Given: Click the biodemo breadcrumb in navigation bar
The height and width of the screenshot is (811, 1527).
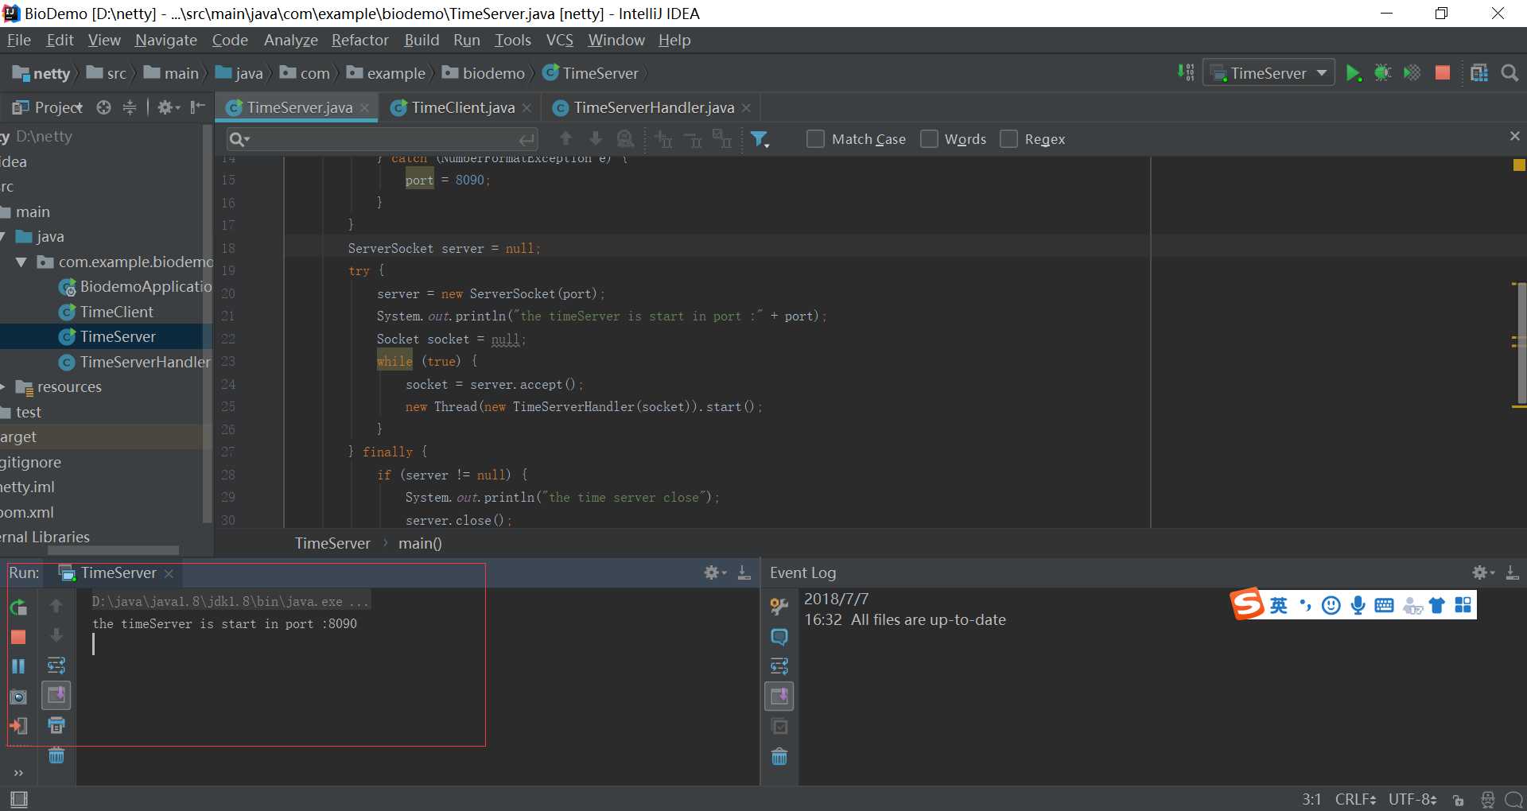Looking at the screenshot, I should 484,73.
